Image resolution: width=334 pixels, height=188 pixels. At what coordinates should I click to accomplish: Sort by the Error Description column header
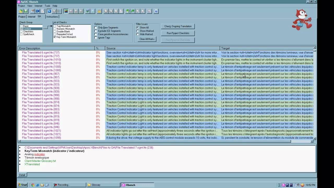[56, 48]
